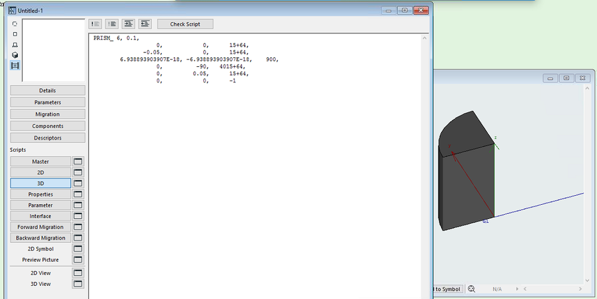Viewport: 597px width, 299px height.
Task: Open 3D script in separate window
Action: [x=78, y=183]
